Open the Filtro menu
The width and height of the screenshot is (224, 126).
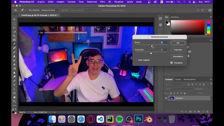point(103,2)
